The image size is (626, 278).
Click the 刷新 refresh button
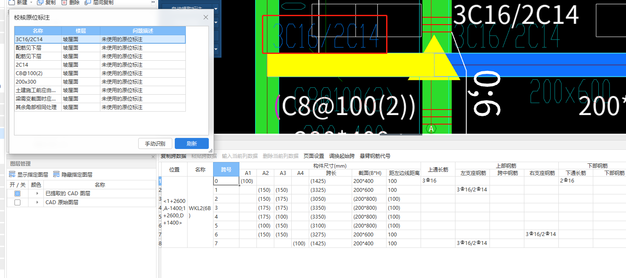pos(192,143)
